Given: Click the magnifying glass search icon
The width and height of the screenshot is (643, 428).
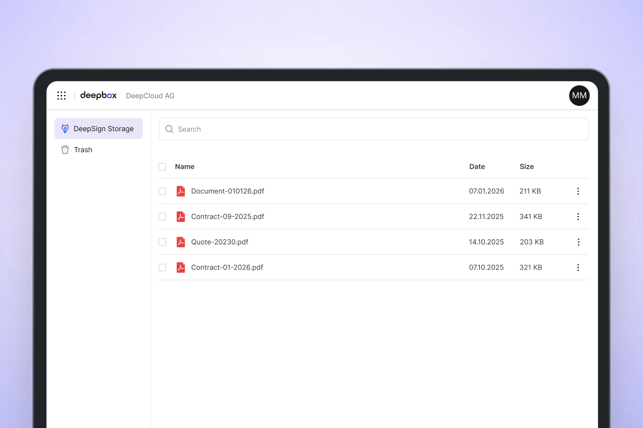Looking at the screenshot, I should click(169, 129).
